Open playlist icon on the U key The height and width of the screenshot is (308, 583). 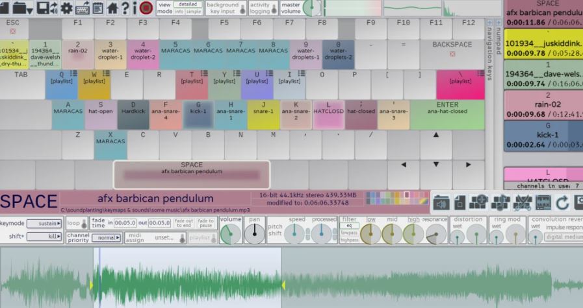pos(269,73)
